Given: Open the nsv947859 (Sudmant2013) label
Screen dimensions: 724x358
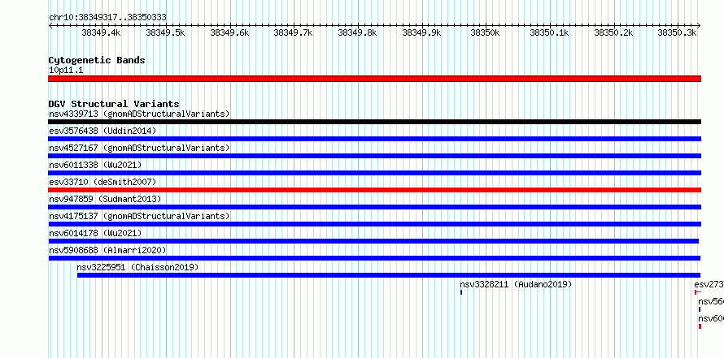Looking at the screenshot, I should [x=105, y=199].
